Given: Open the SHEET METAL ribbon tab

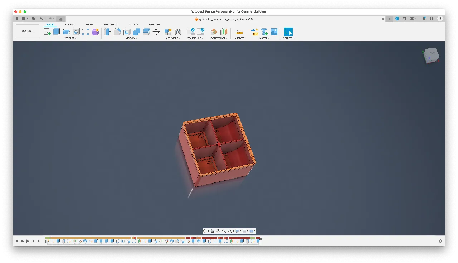Looking at the screenshot, I should [x=111, y=24].
